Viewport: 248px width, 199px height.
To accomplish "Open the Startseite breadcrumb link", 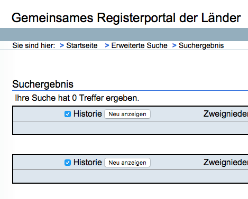I will click(x=82, y=45).
